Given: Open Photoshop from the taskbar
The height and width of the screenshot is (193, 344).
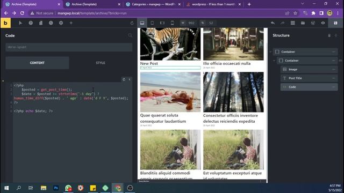Looking at the screenshot, I should point(56,188).
